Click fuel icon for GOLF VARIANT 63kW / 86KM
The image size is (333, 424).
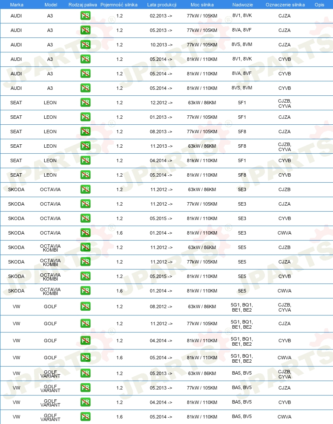(85, 373)
